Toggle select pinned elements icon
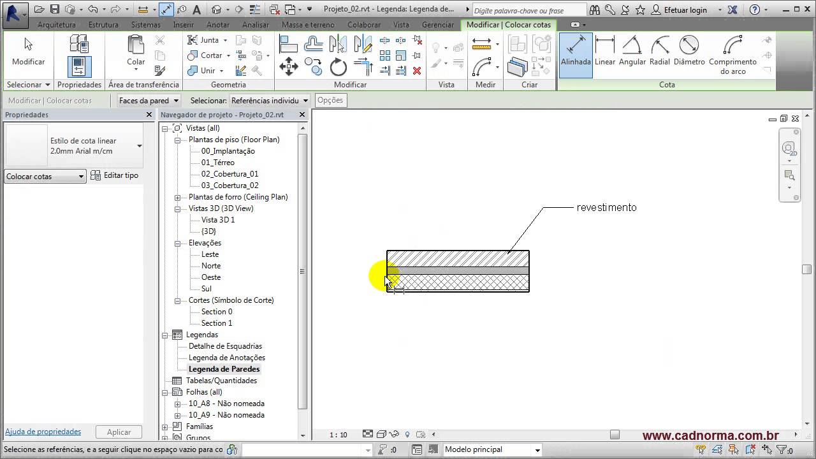 coord(733,450)
